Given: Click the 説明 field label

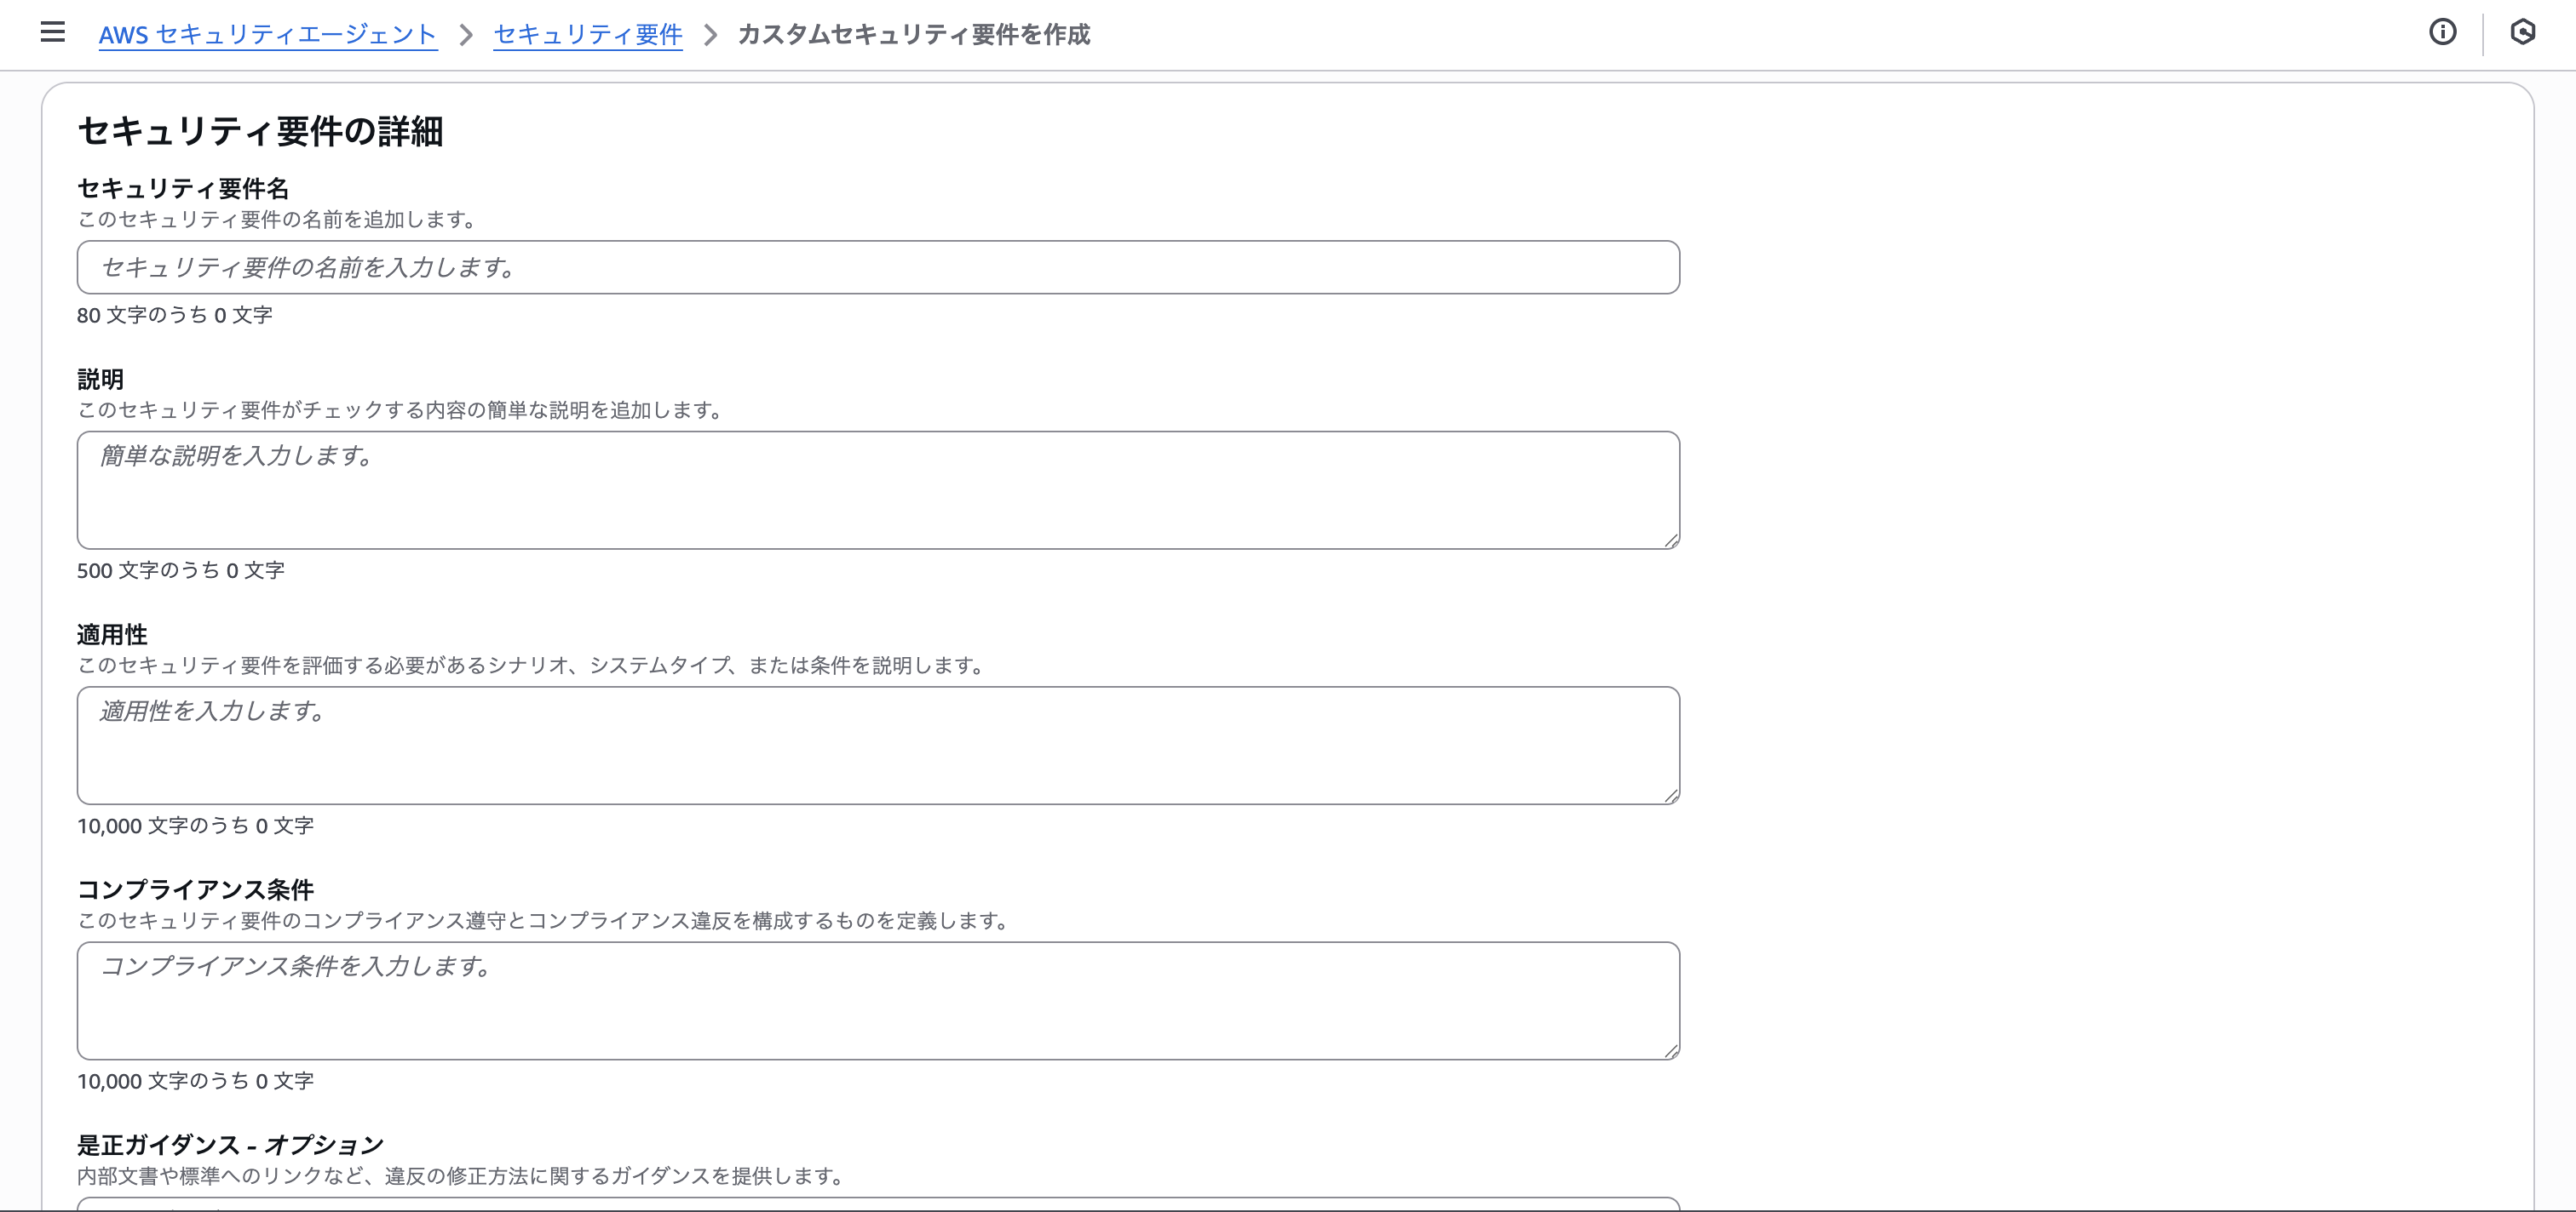Looking at the screenshot, I should click(x=100, y=380).
